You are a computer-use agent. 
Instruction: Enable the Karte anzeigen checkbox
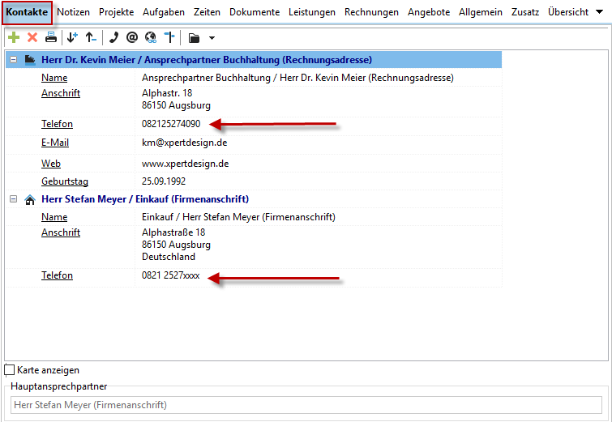point(10,370)
